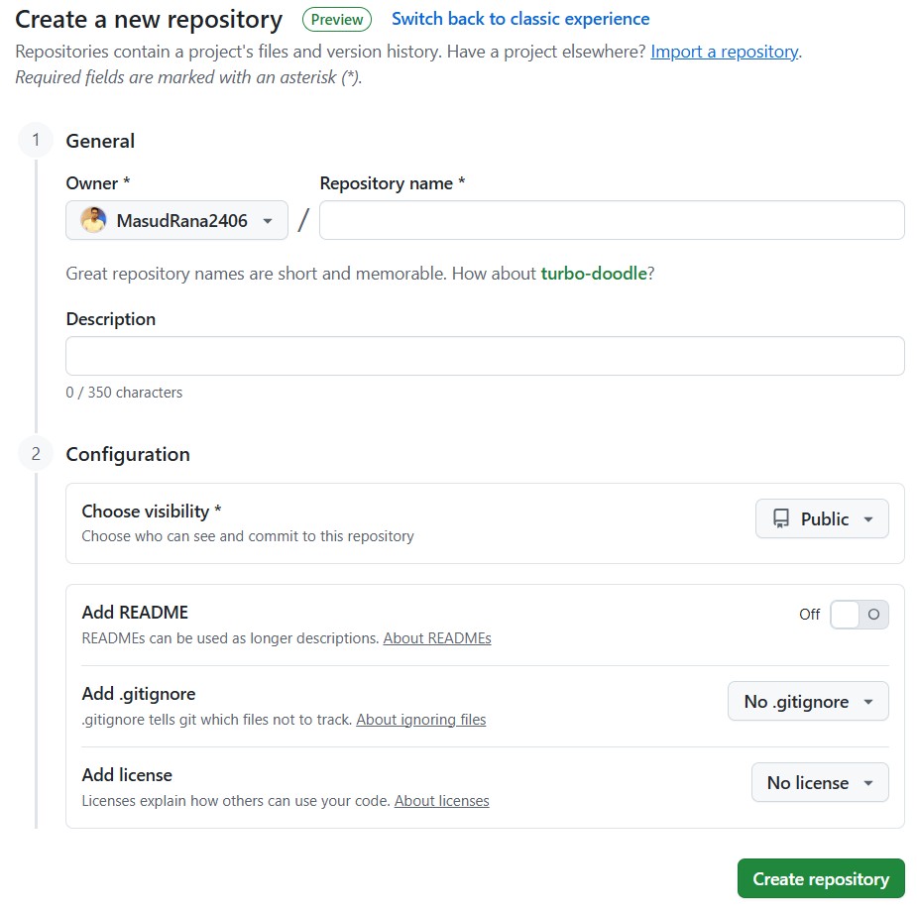Click the caret arrow beside MasudRana2406
This screenshot has height=912, width=917.
pyautogui.click(x=268, y=221)
